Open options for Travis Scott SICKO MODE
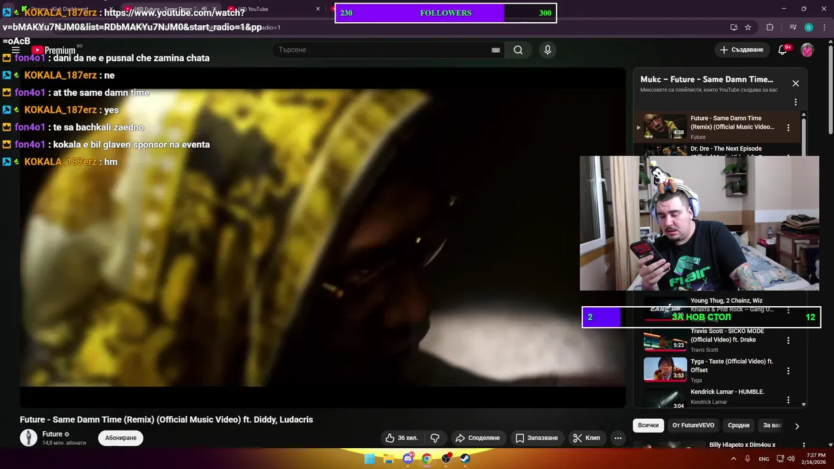The image size is (834, 469). point(788,340)
